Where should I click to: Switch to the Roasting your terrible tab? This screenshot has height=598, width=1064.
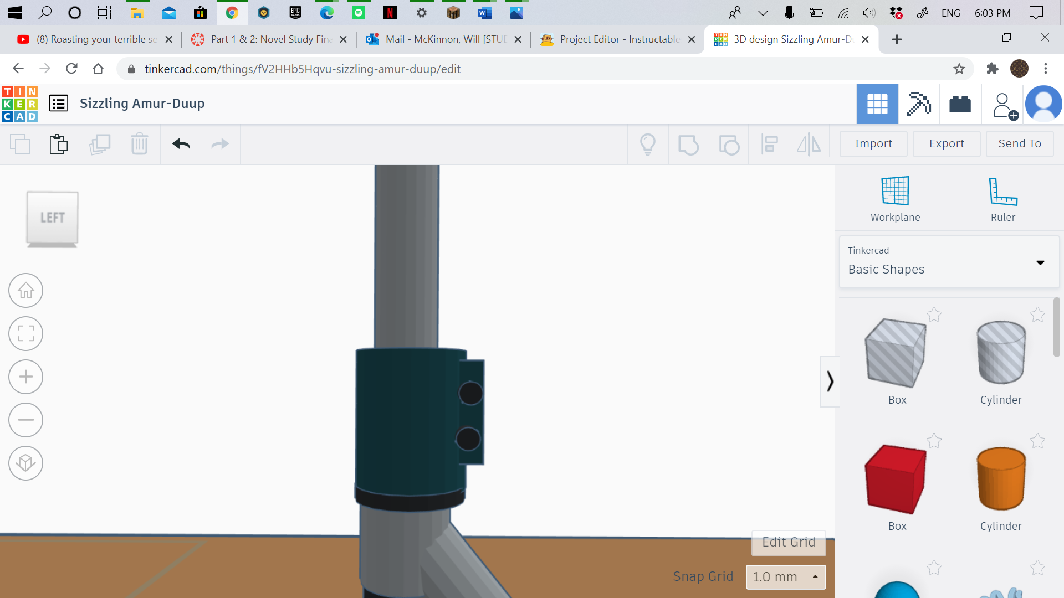tap(95, 39)
